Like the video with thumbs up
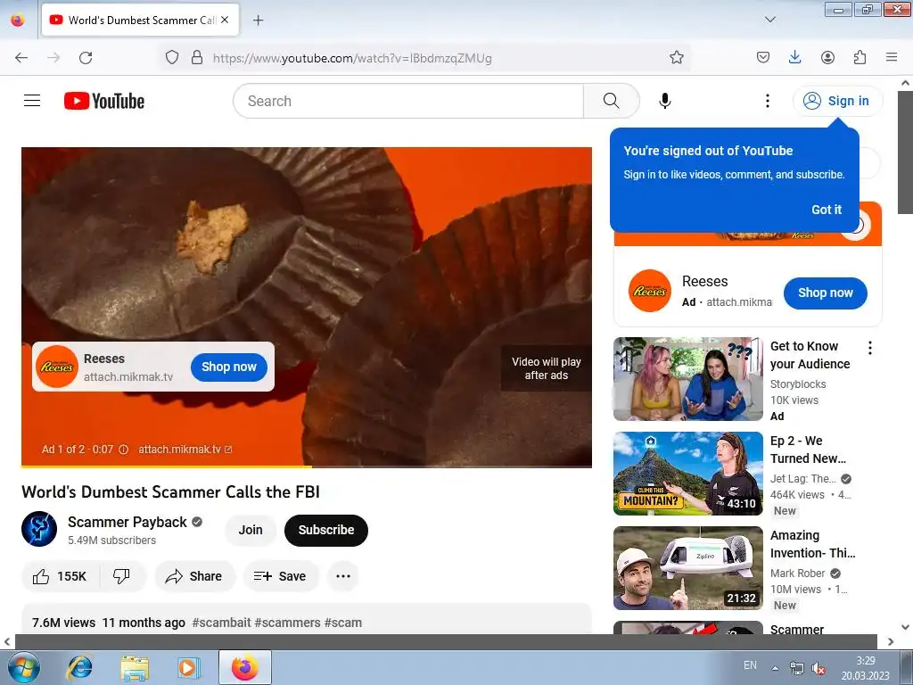The width and height of the screenshot is (913, 685). click(60, 576)
